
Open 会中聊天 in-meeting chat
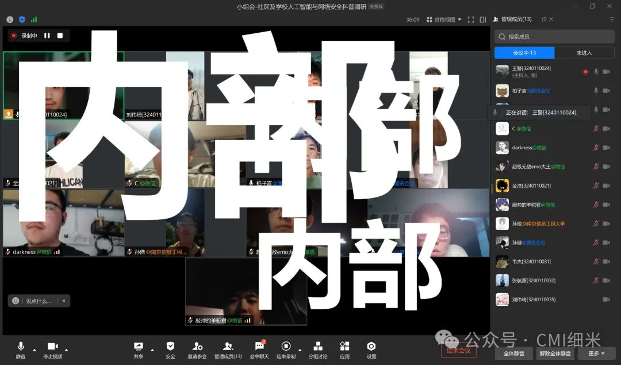point(259,351)
